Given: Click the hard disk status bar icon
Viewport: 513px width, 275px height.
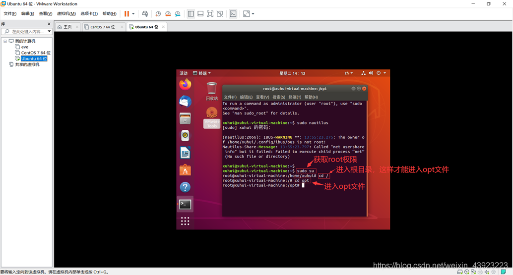Looking at the screenshot, I should pyautogui.click(x=460, y=272).
